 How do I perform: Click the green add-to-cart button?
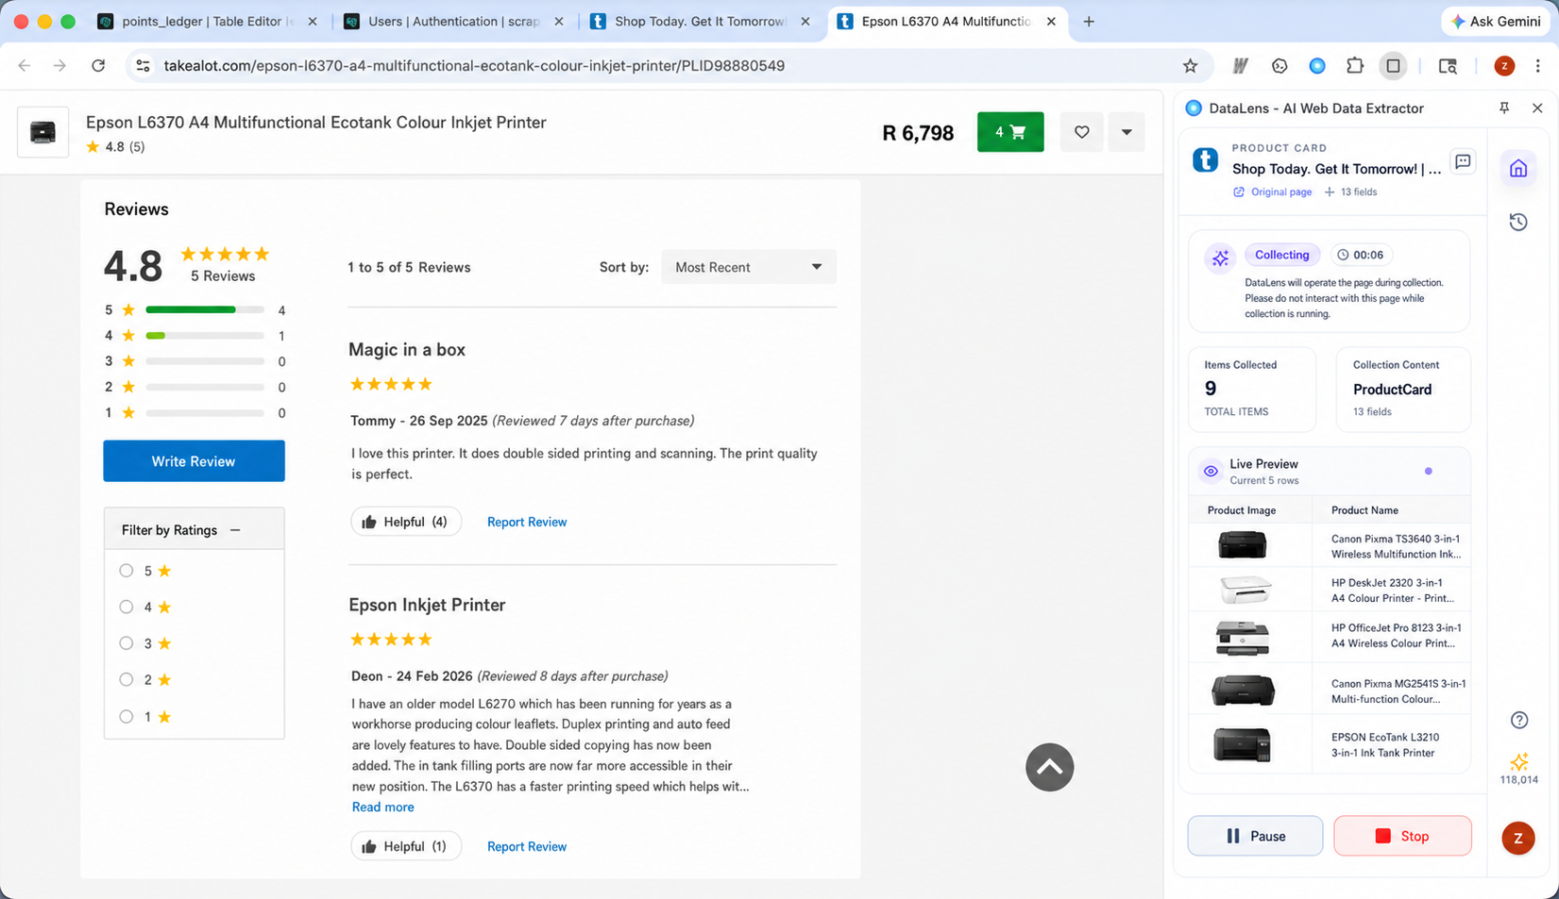coord(1010,132)
